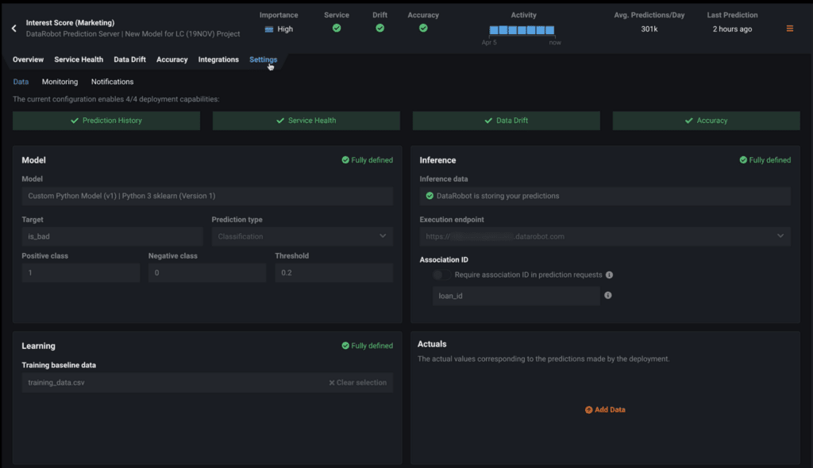Click the Inference Fully defined check icon
The width and height of the screenshot is (813, 468).
743,160
